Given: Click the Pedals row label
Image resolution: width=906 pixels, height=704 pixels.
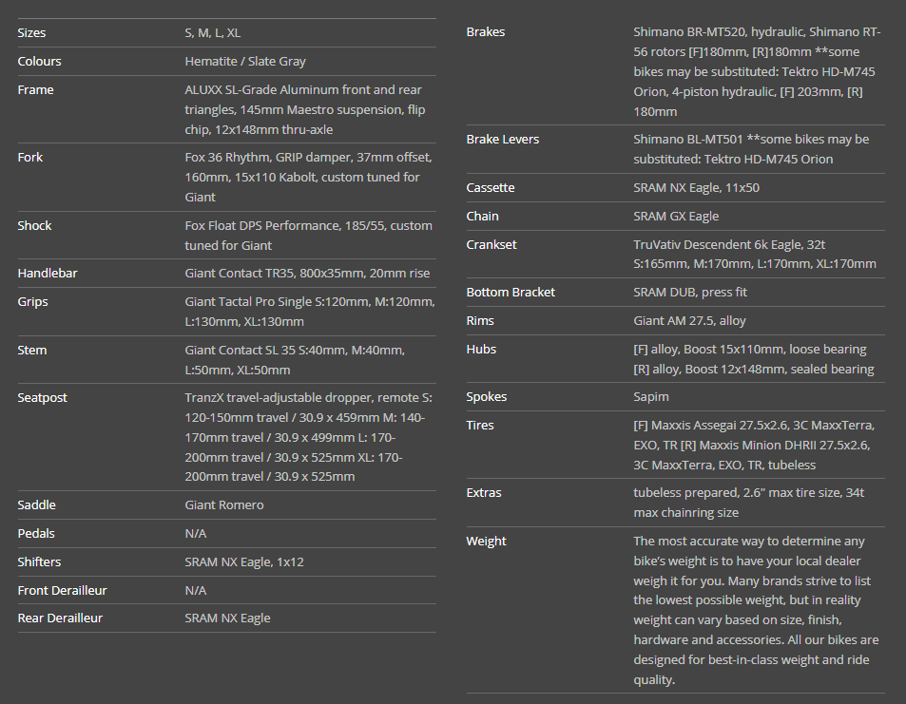Looking at the screenshot, I should pos(36,534).
